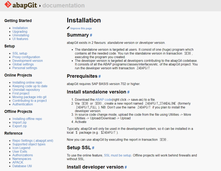
Task: Open Database Util under Reference
Action: (x=22, y=166)
